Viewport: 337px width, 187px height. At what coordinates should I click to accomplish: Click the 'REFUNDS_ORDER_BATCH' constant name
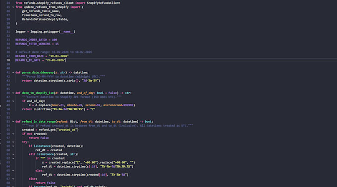coord(31,40)
